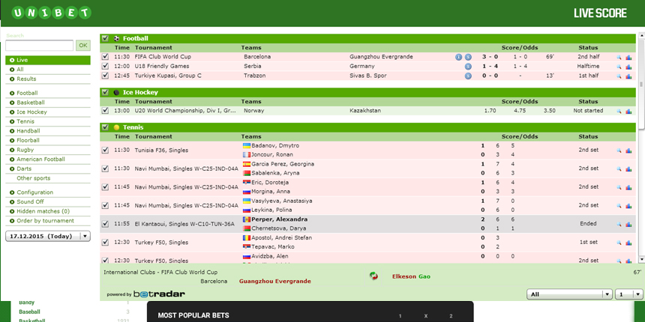Open the 'All' dropdown in footer
The image size is (645, 322).
[569, 294]
